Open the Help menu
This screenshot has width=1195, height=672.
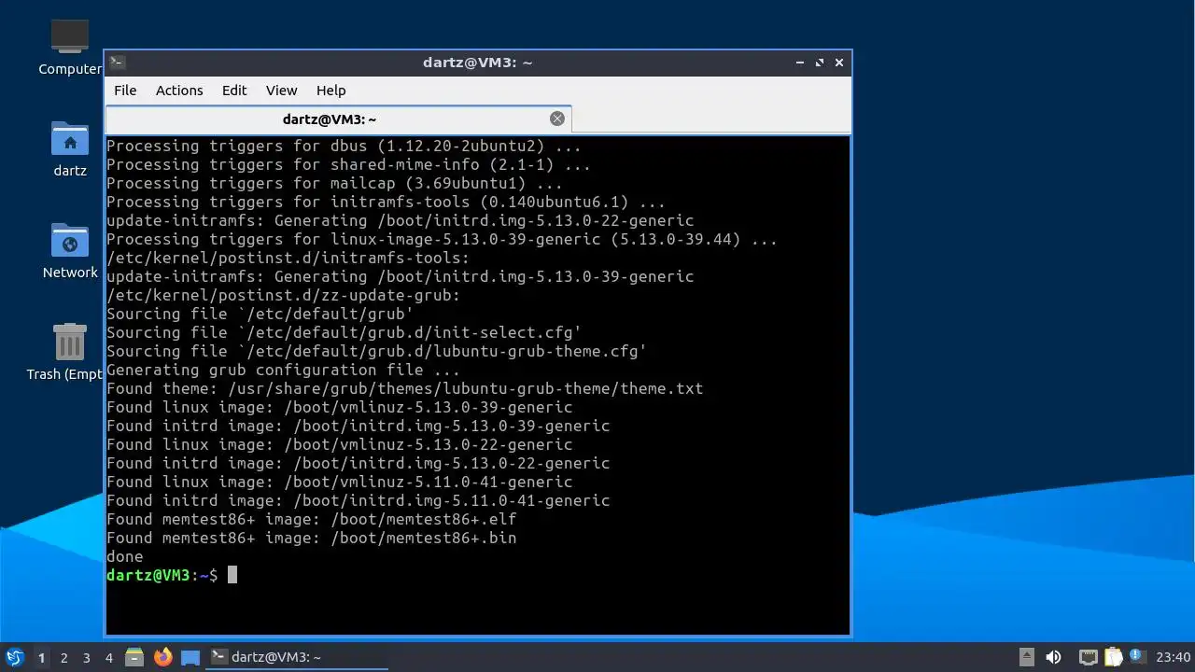coord(330,91)
